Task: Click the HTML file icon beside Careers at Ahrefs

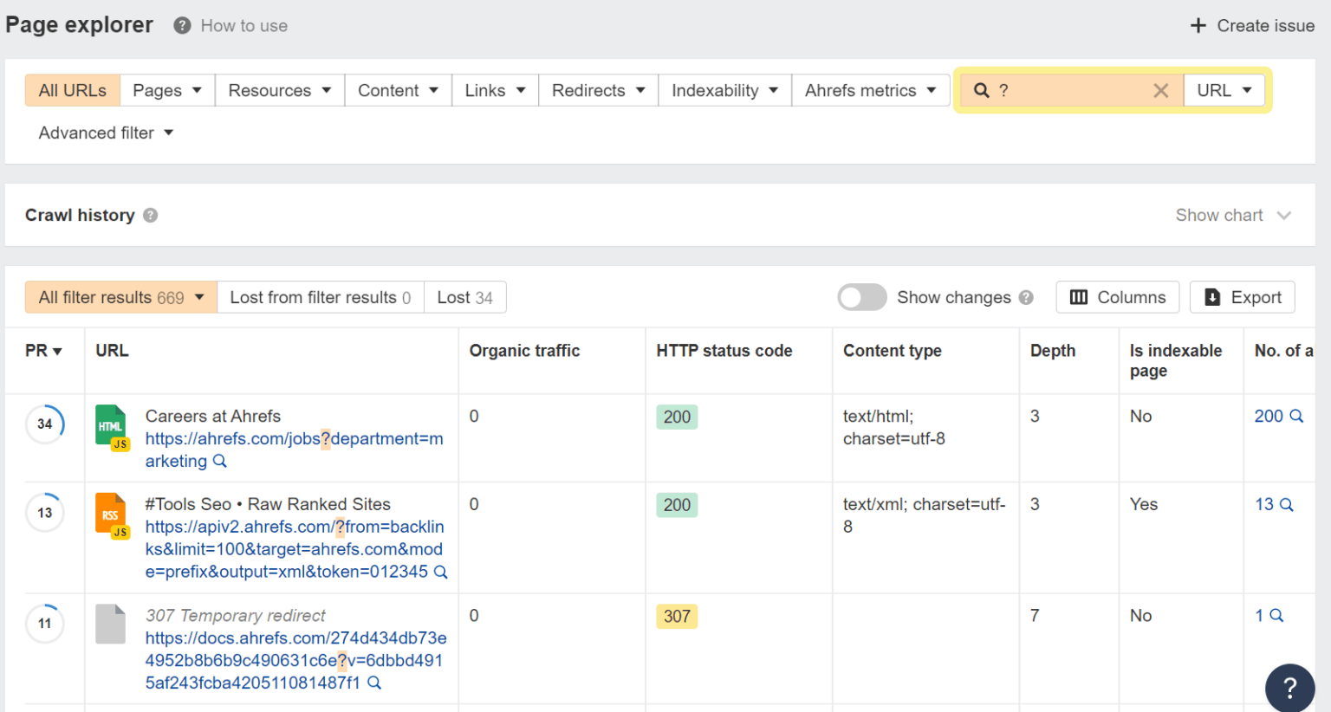Action: 111,425
